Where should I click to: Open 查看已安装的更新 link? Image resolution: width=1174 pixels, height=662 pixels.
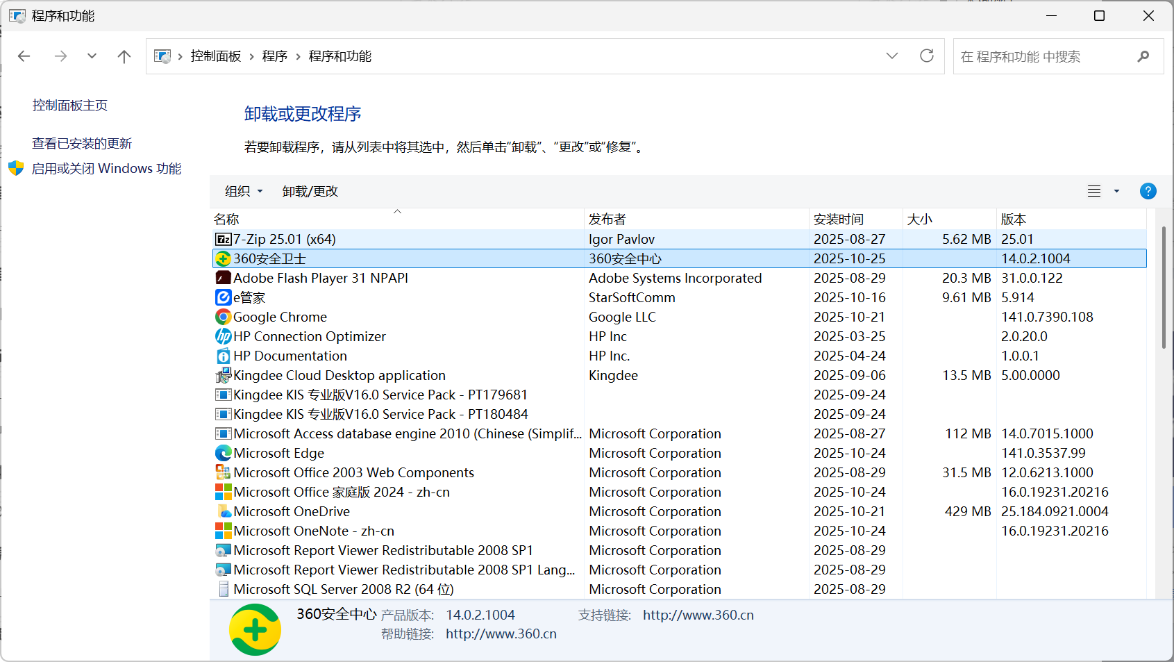tap(82, 144)
